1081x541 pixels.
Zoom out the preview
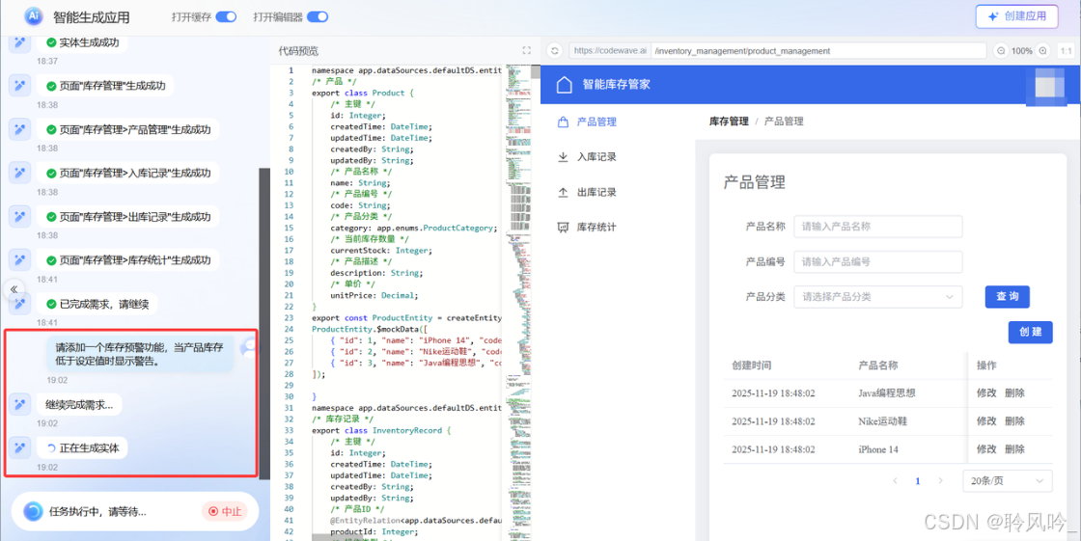(1000, 50)
